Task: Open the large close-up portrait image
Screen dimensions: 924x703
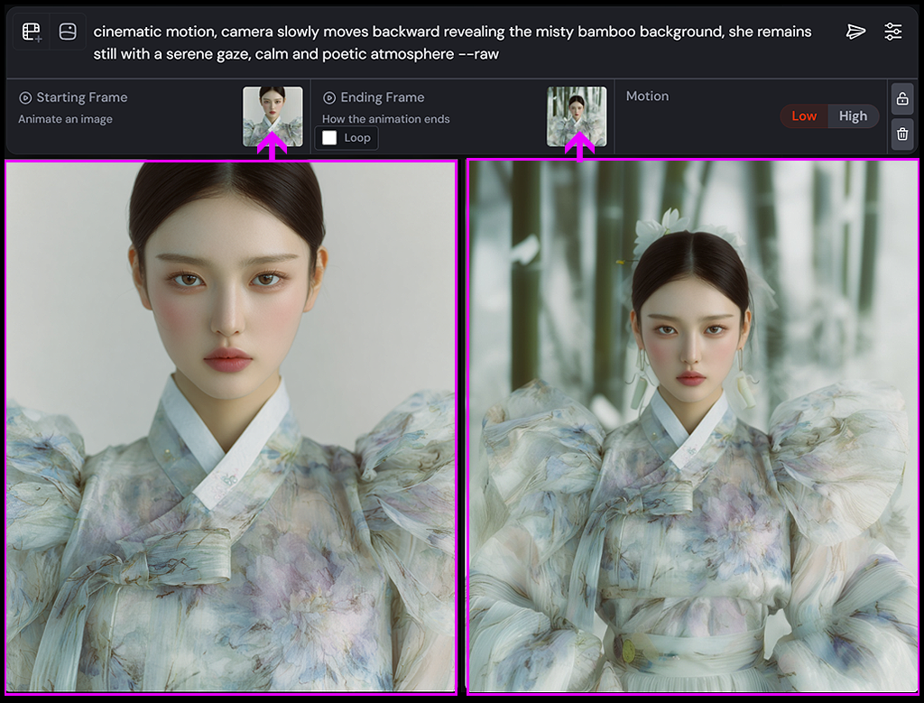Action: [231, 427]
